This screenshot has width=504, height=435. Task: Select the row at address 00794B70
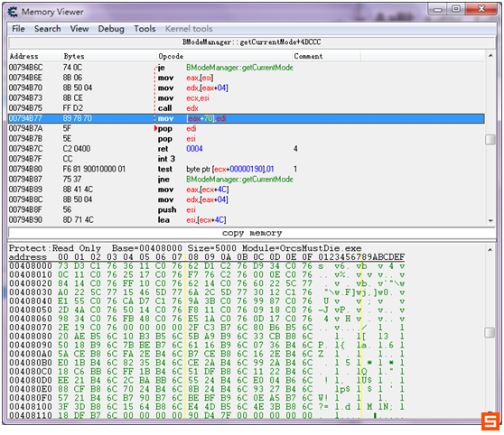[x=247, y=88]
